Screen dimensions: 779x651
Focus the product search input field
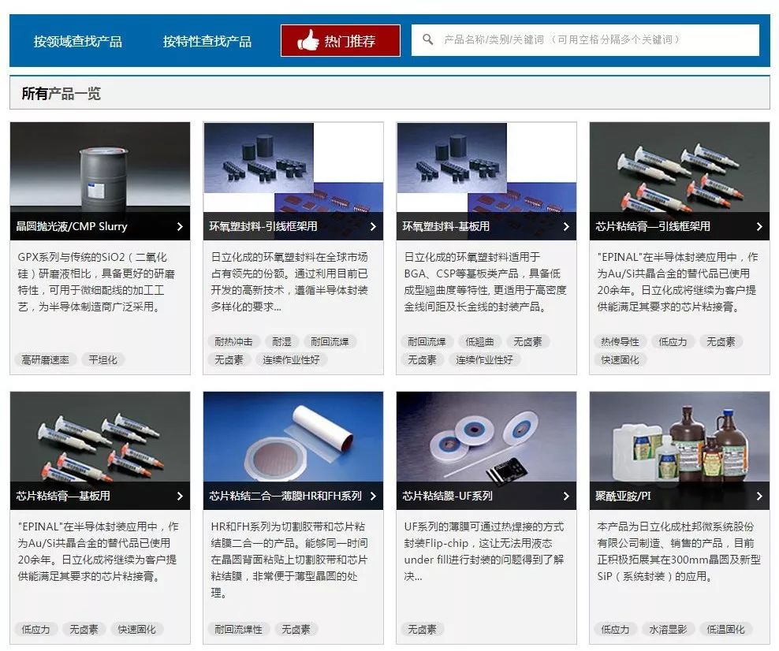point(585,39)
